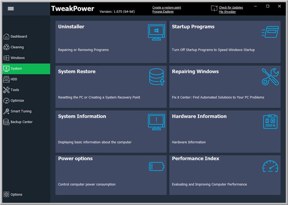
Task: Click the System monitor sidebar icon
Action: tap(6, 68)
